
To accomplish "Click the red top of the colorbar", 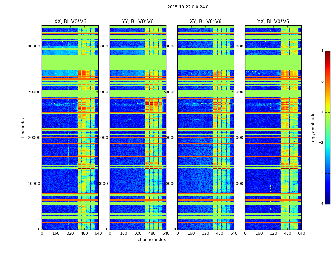I will click(328, 53).
